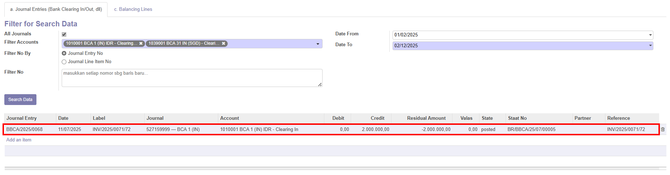Click the Staat No column header
Image resolution: width=670 pixels, height=175 pixels.
[517, 118]
